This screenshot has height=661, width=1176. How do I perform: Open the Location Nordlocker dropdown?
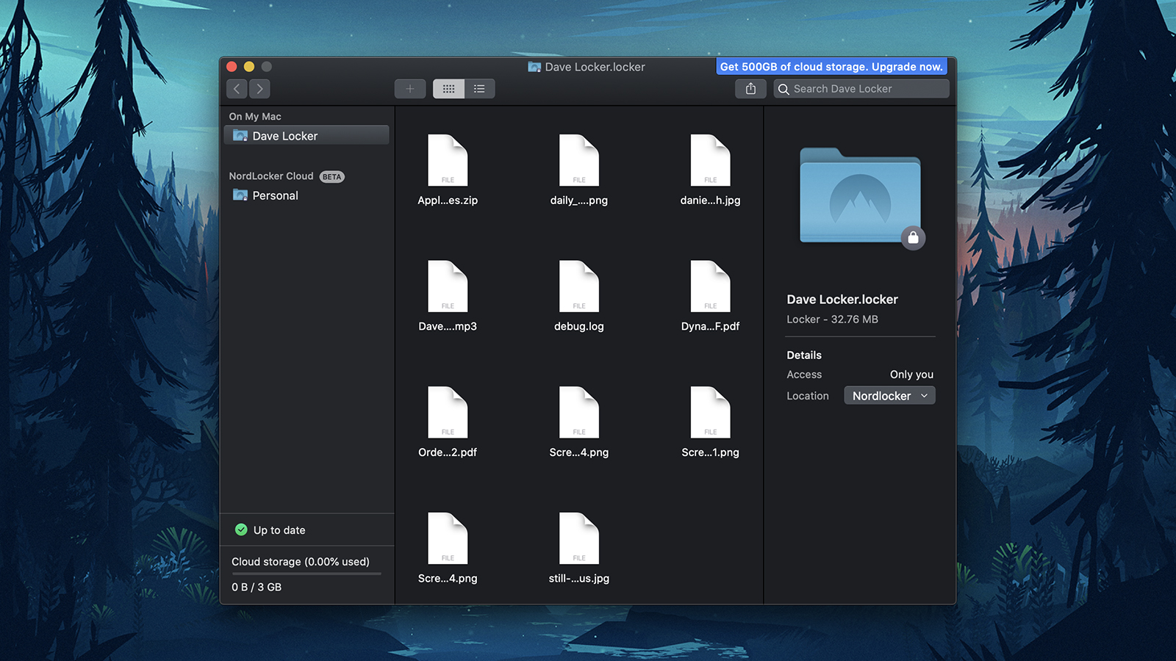coord(889,396)
